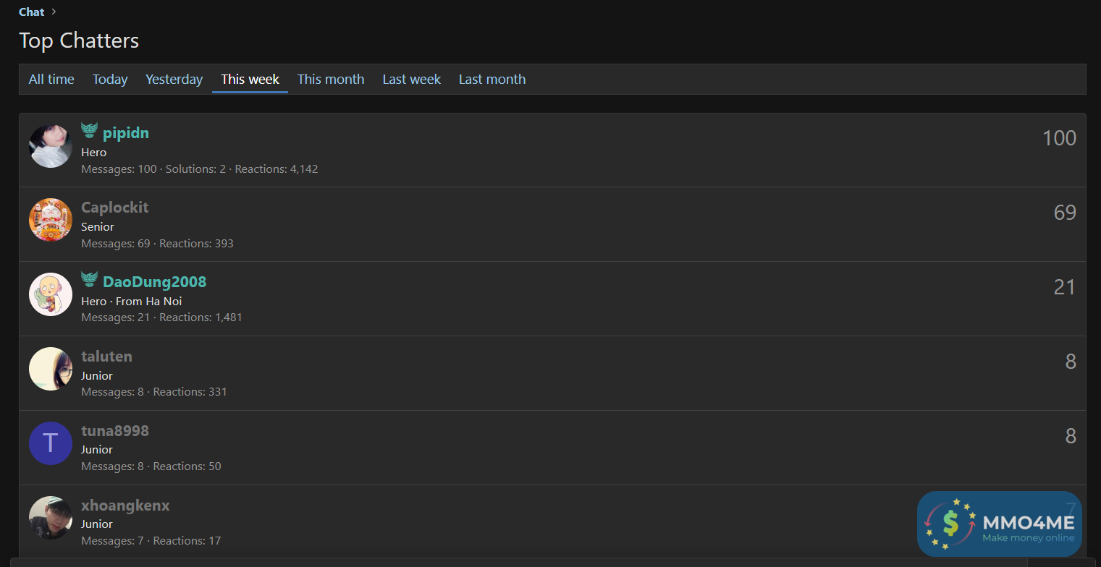Image resolution: width=1101 pixels, height=567 pixels.
Task: Show Yesterday's top chatters
Action: click(x=174, y=80)
